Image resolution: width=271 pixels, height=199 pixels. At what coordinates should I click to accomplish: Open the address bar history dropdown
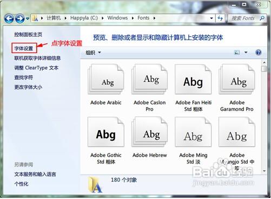point(211,18)
